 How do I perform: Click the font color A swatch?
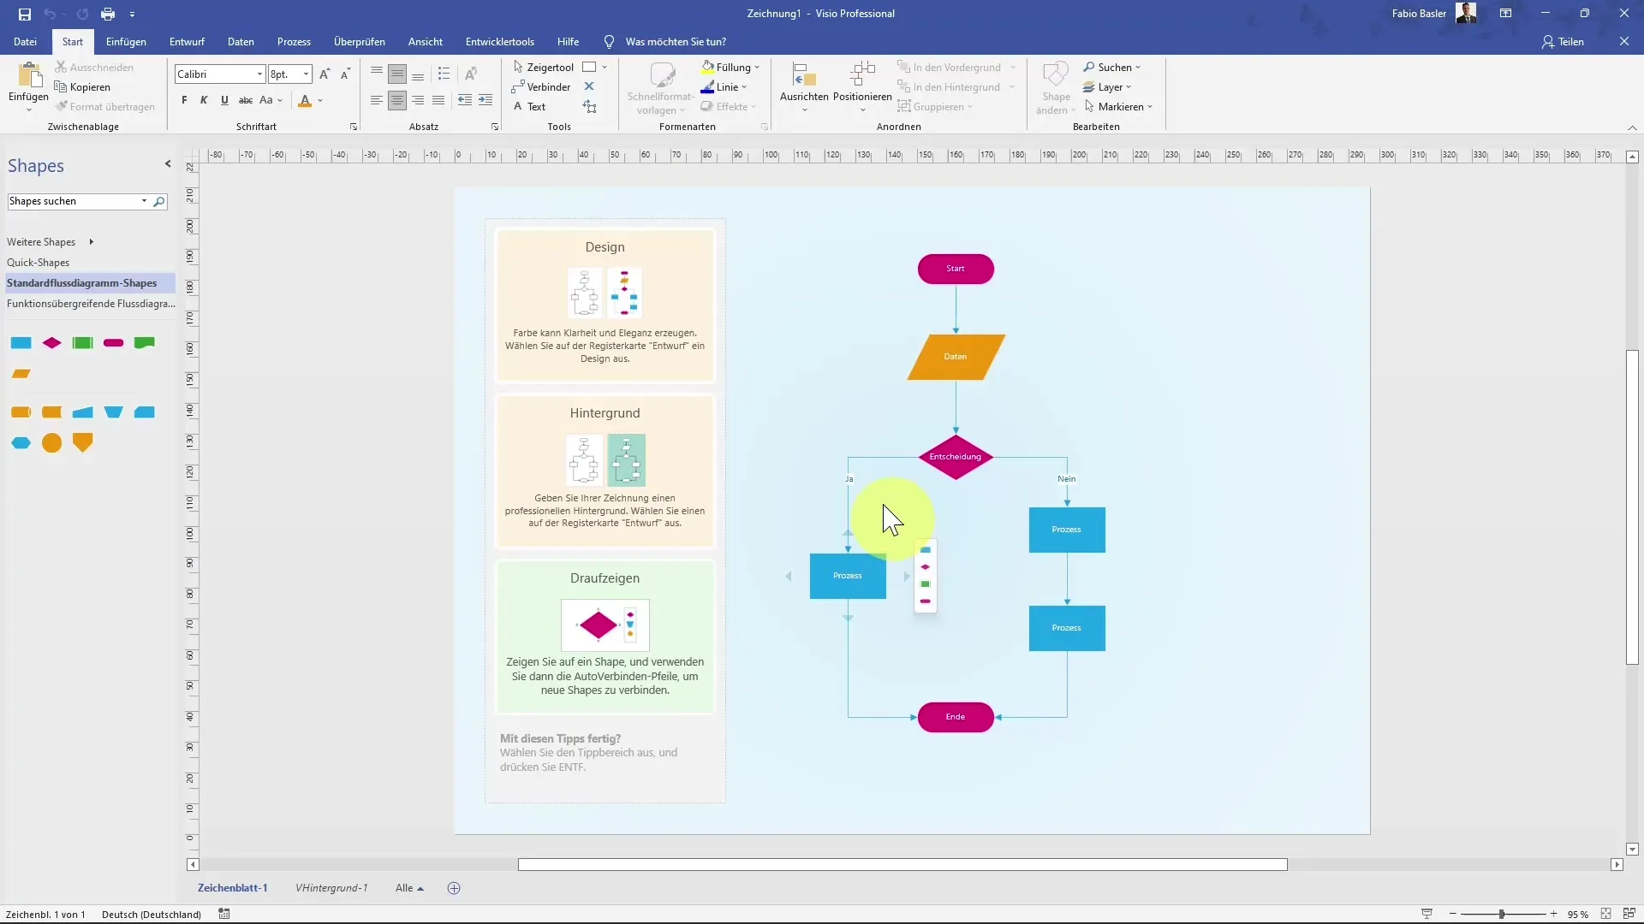pos(305,101)
